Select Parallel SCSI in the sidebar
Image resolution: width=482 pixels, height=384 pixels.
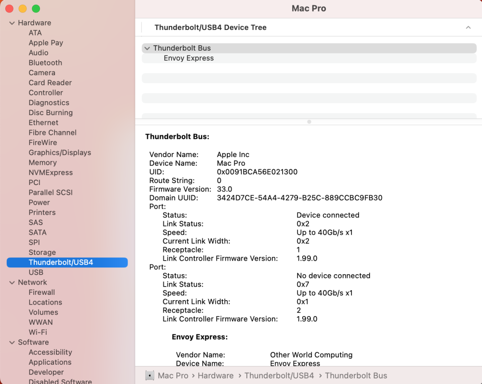click(x=51, y=193)
